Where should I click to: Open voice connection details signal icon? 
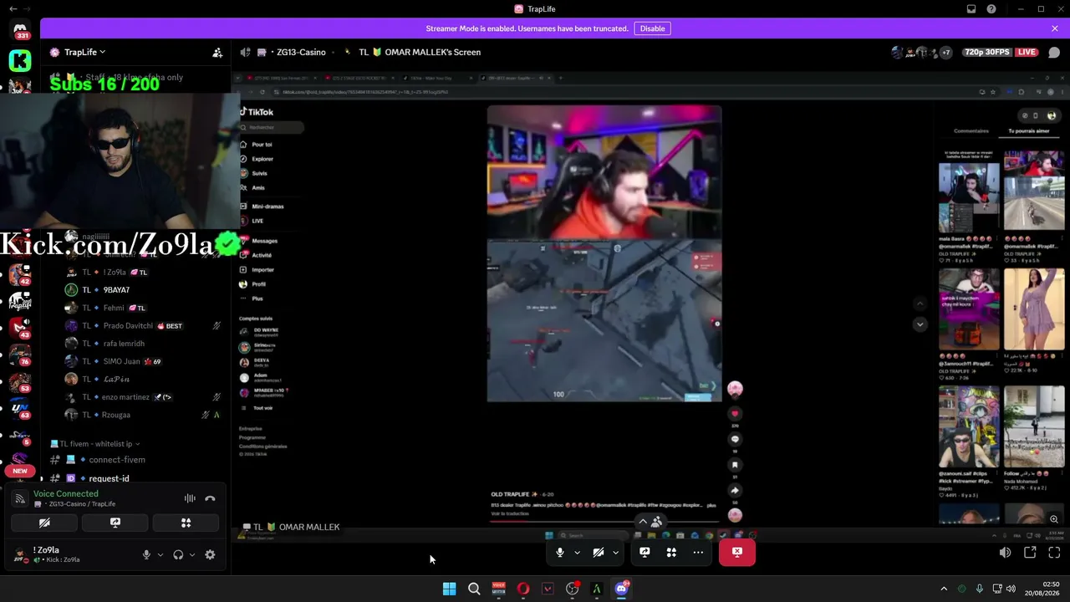coord(20,498)
